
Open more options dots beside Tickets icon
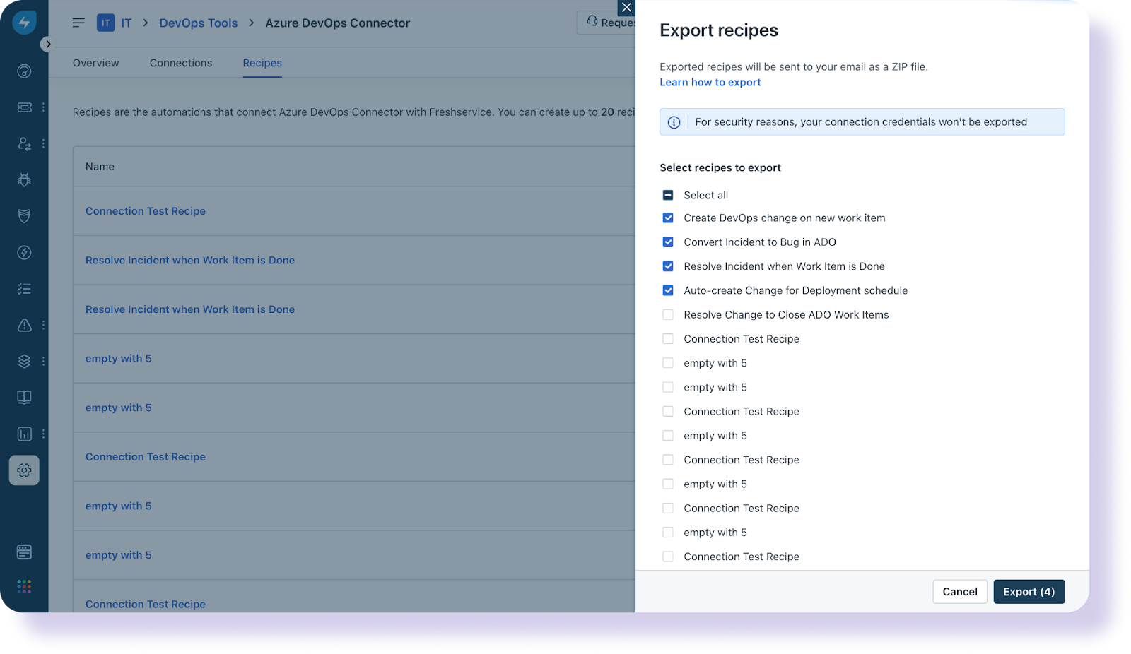[43, 107]
